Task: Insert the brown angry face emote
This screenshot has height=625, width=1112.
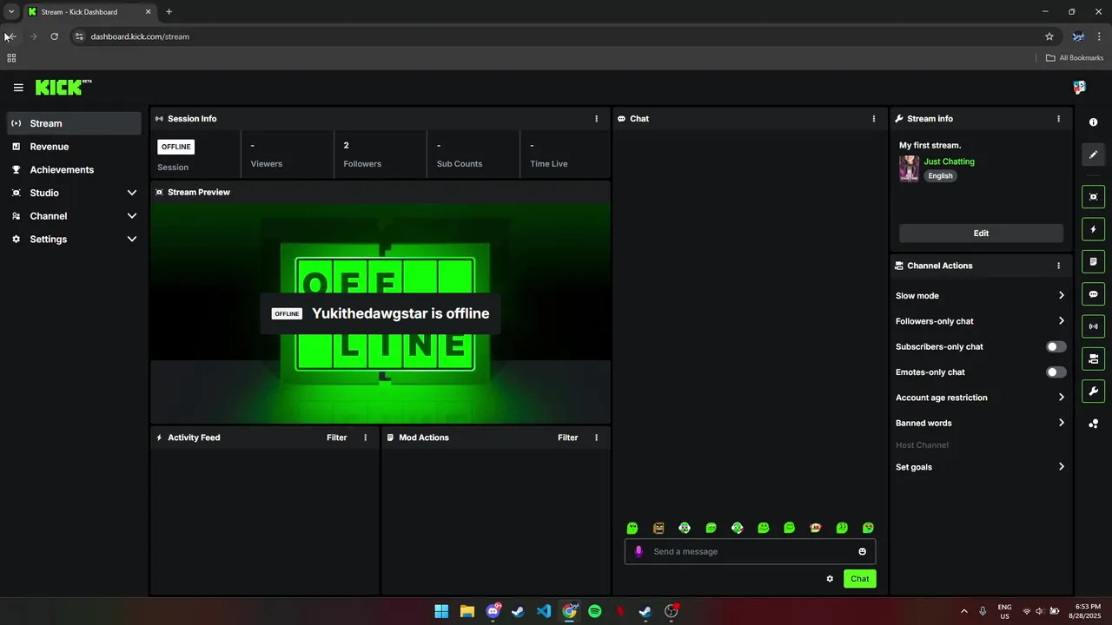Action: (x=659, y=528)
